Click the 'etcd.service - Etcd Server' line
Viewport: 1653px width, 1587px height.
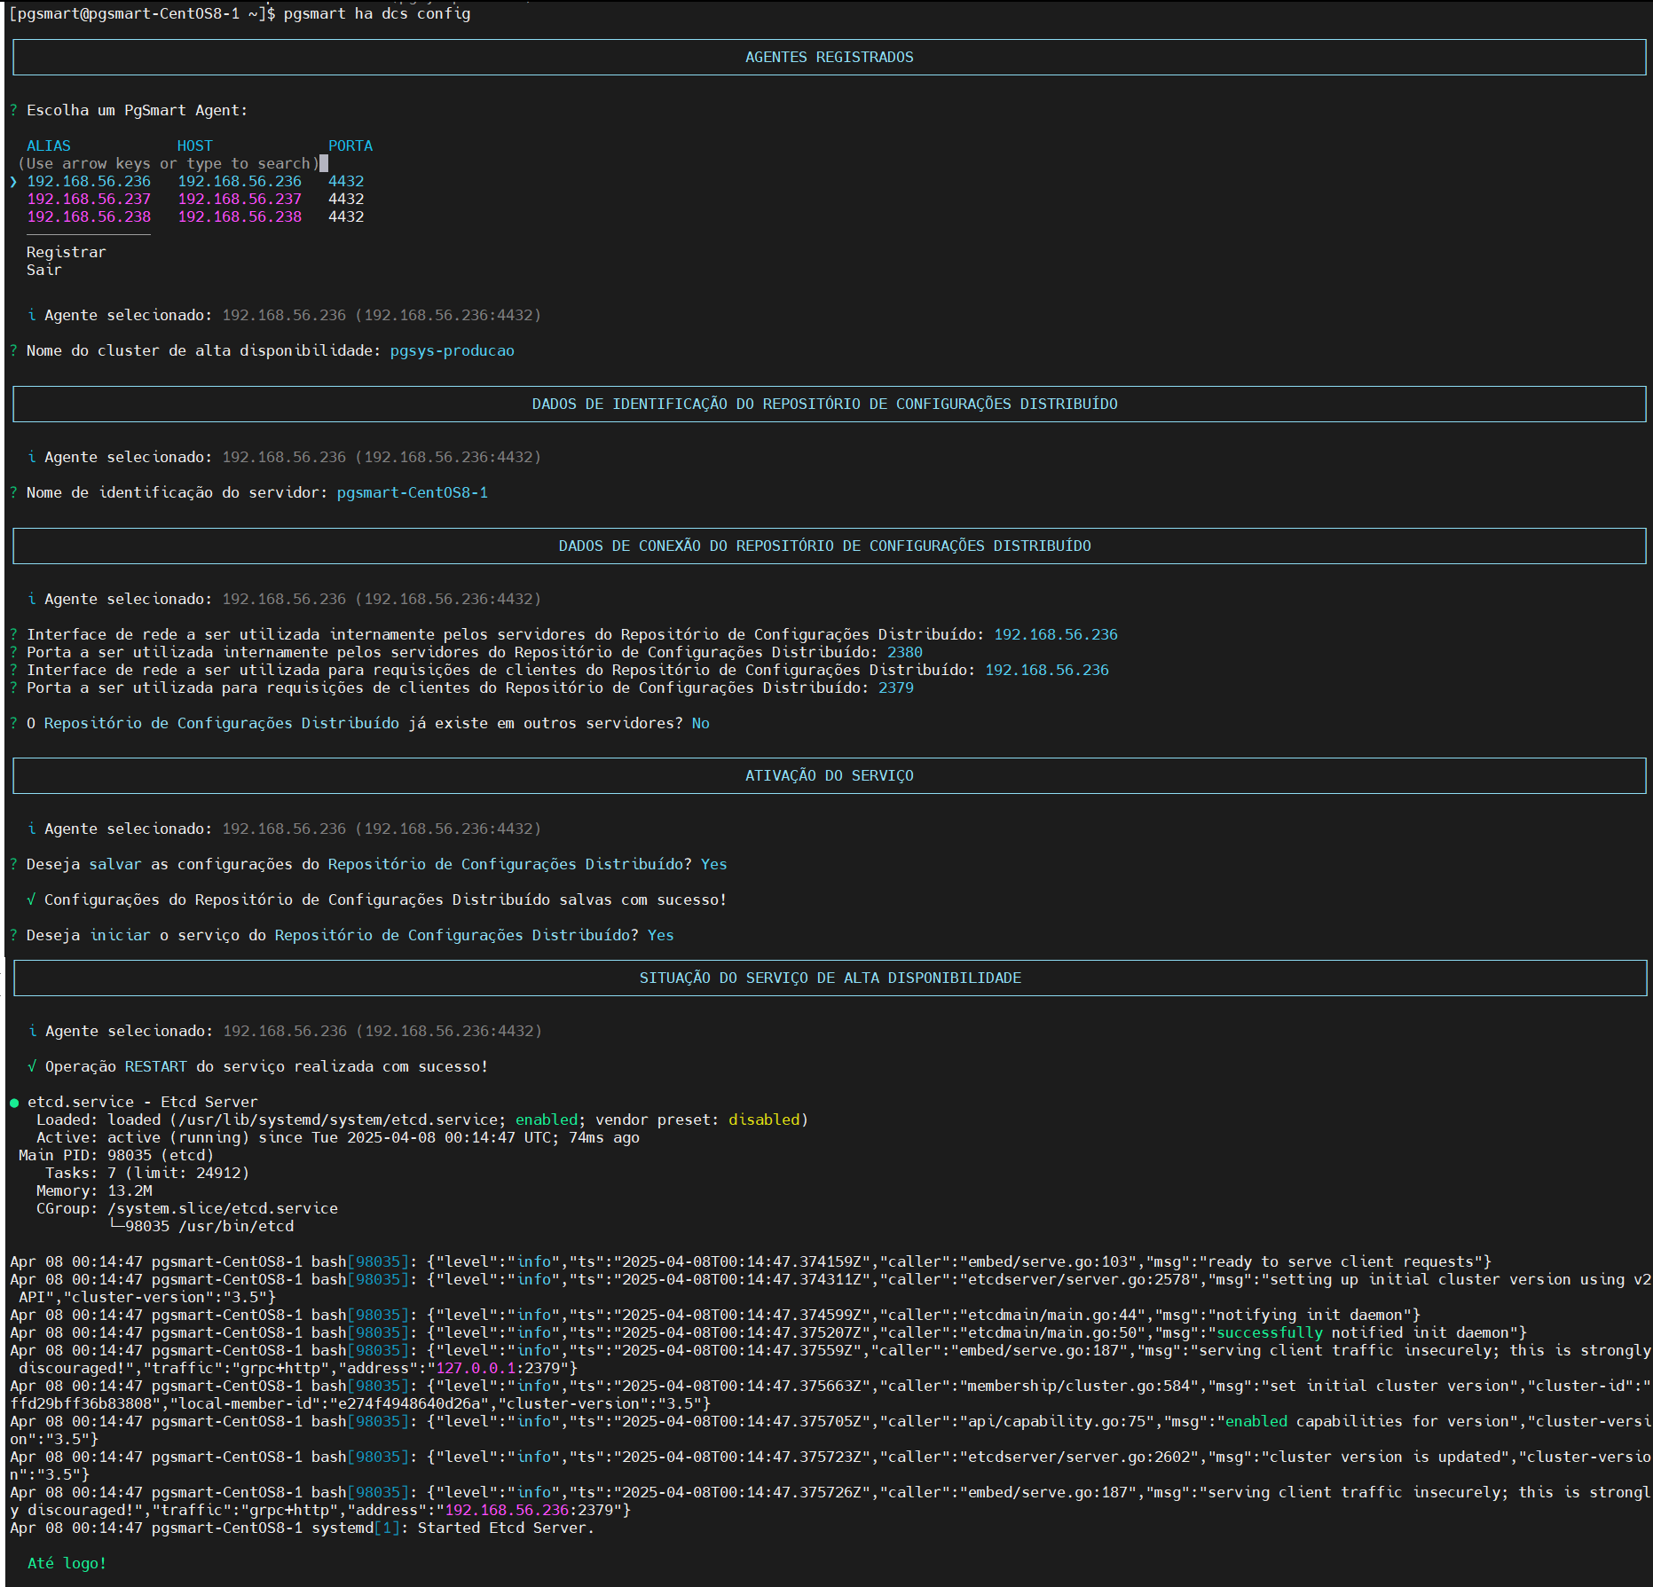[142, 1102]
